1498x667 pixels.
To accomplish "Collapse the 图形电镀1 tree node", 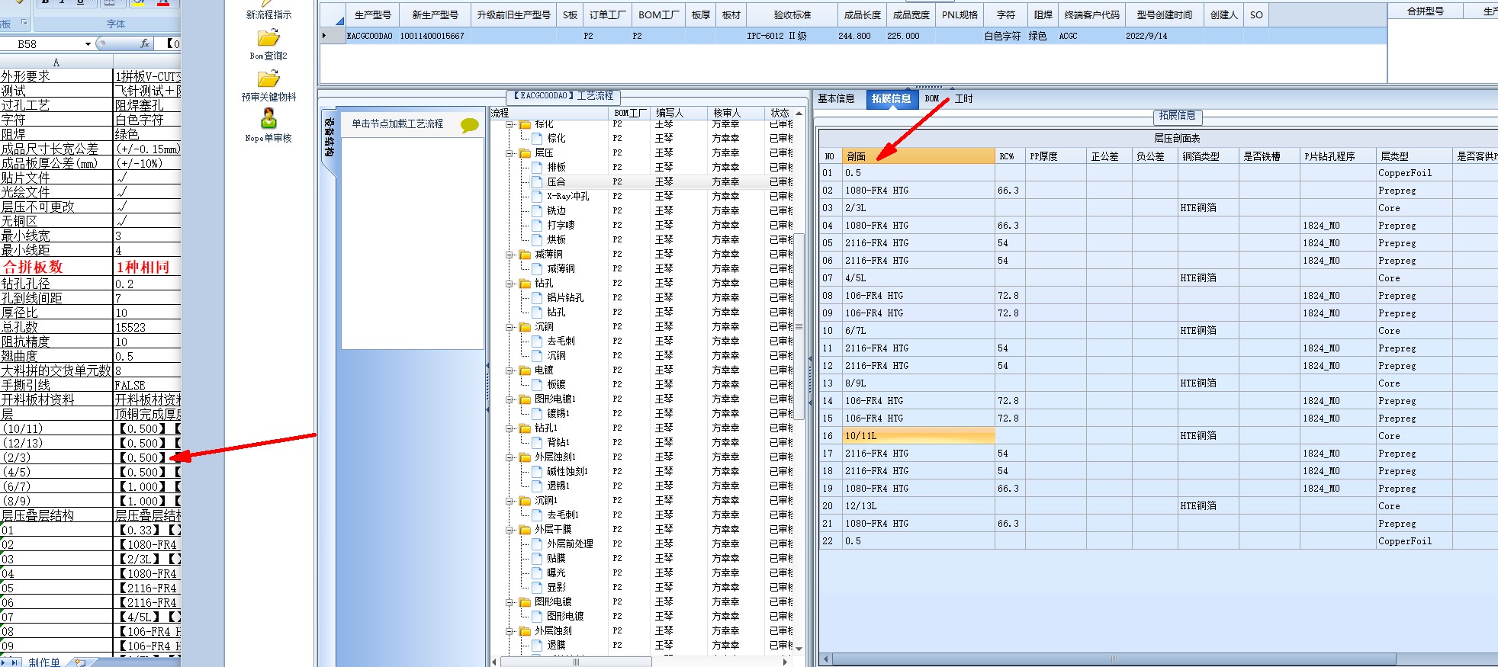I will click(510, 399).
